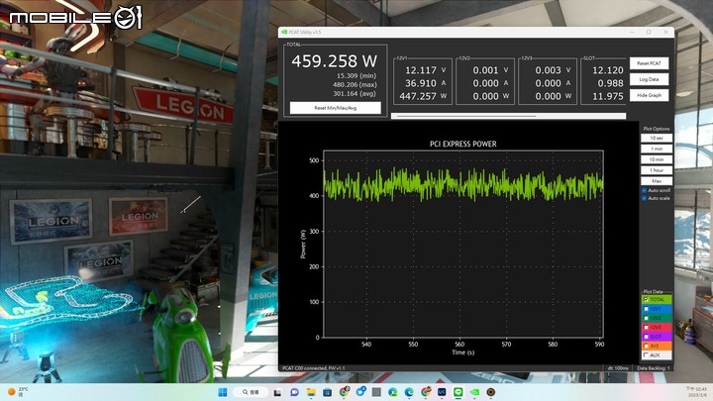Click the progress bar below the voltage panels
The width and height of the screenshot is (713, 401).
pyautogui.click(x=508, y=116)
